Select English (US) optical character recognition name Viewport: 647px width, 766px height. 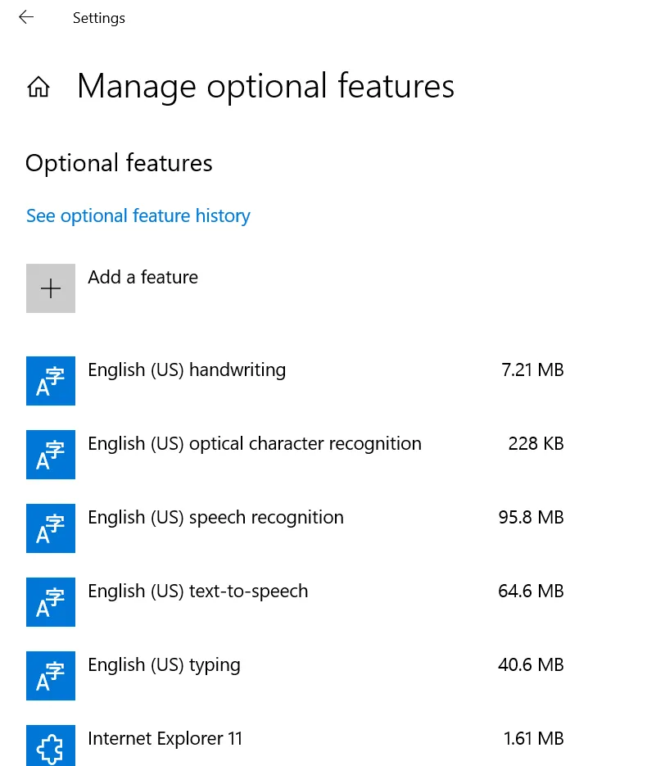tap(255, 443)
